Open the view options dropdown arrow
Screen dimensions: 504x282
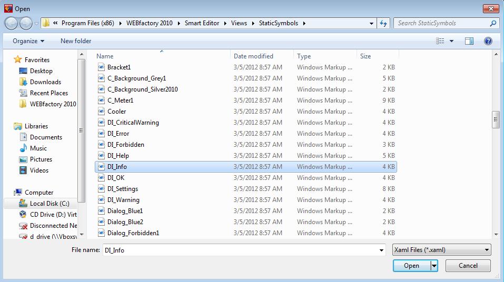[451, 41]
